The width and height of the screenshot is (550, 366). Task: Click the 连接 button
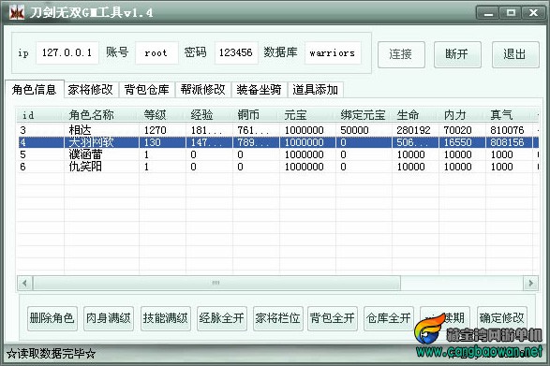point(401,54)
